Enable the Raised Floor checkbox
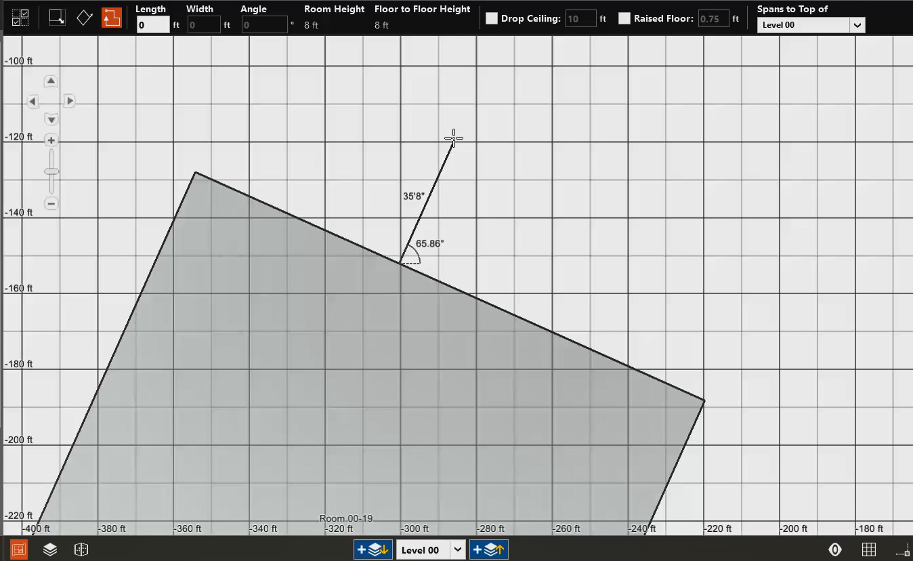Viewport: 913px width, 561px height. click(x=624, y=19)
